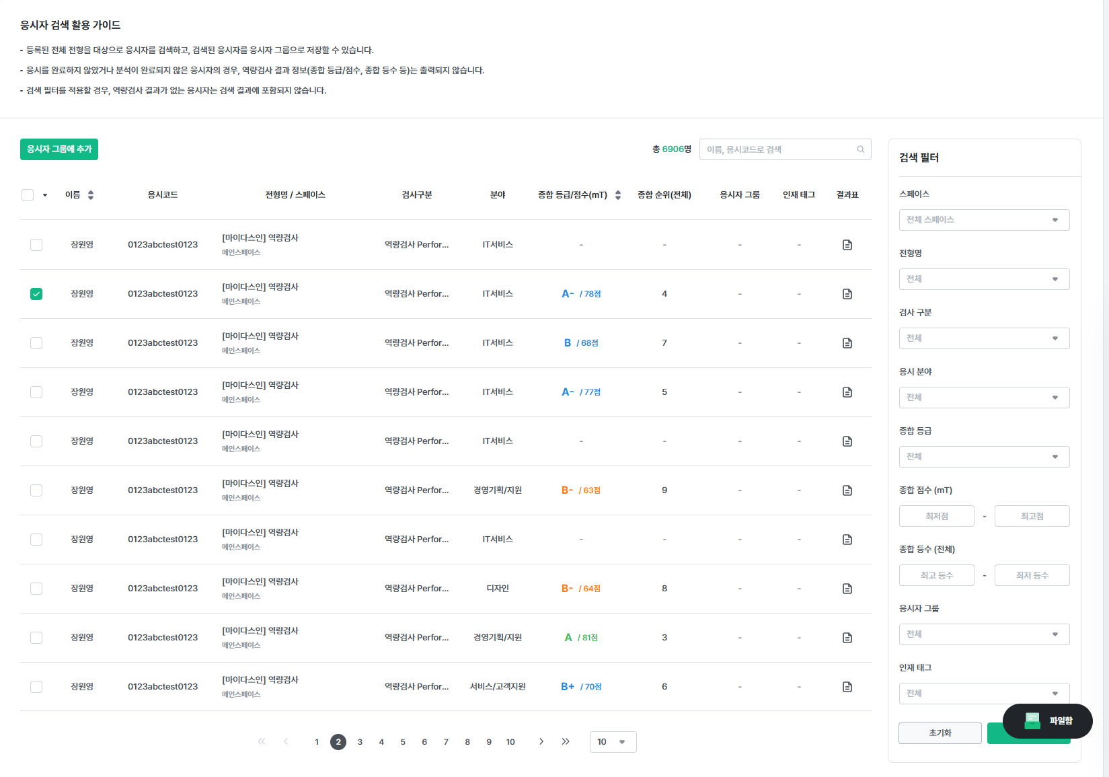
Task: Go to page 10
Action: (510, 742)
